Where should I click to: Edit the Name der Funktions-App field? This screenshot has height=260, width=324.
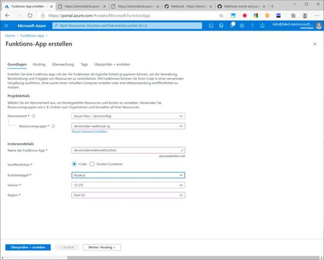tap(128, 150)
